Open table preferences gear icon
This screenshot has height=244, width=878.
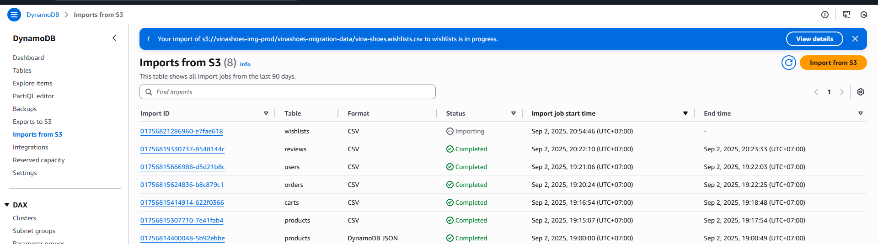tap(860, 92)
